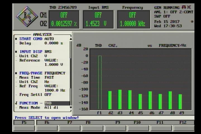This screenshot has width=201, height=134.
Task: Click the d9 harmonic bar
Action: click(180, 102)
